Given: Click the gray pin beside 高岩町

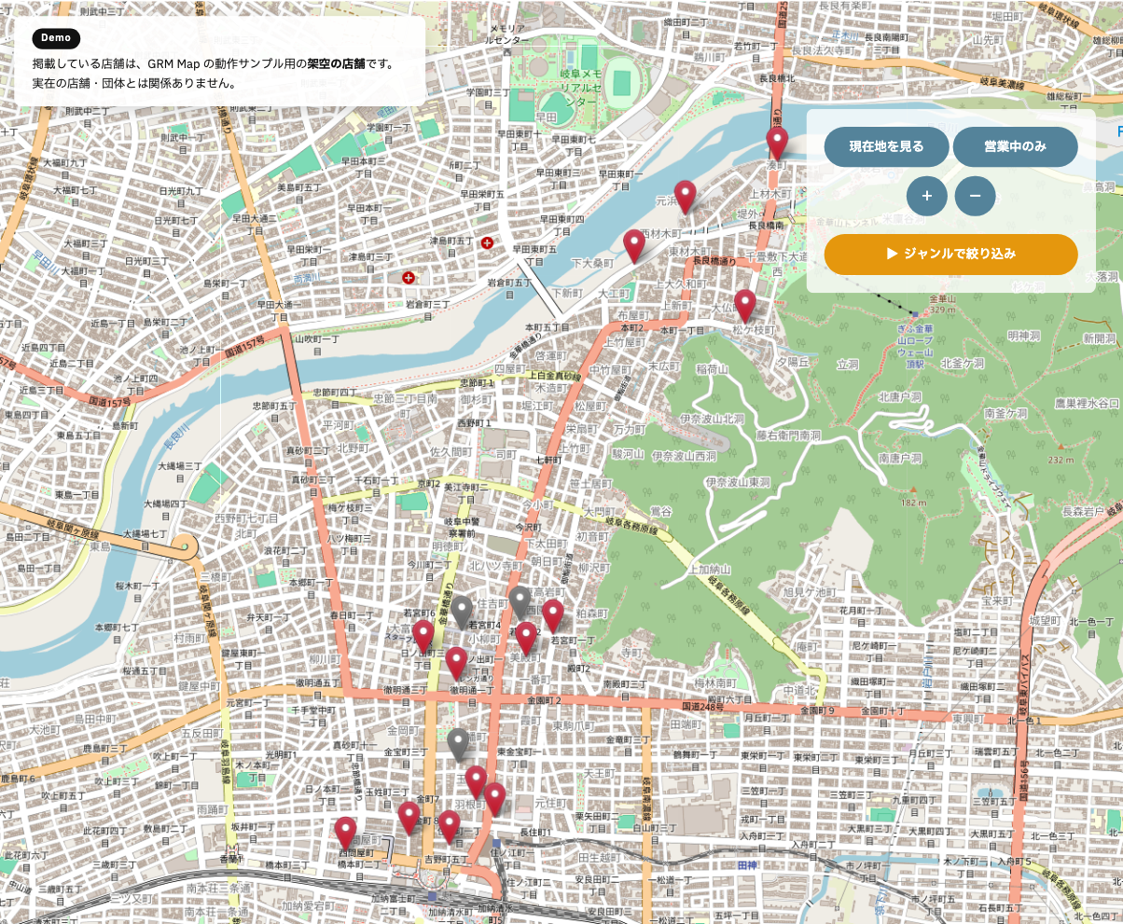Looking at the screenshot, I should click(x=520, y=603).
